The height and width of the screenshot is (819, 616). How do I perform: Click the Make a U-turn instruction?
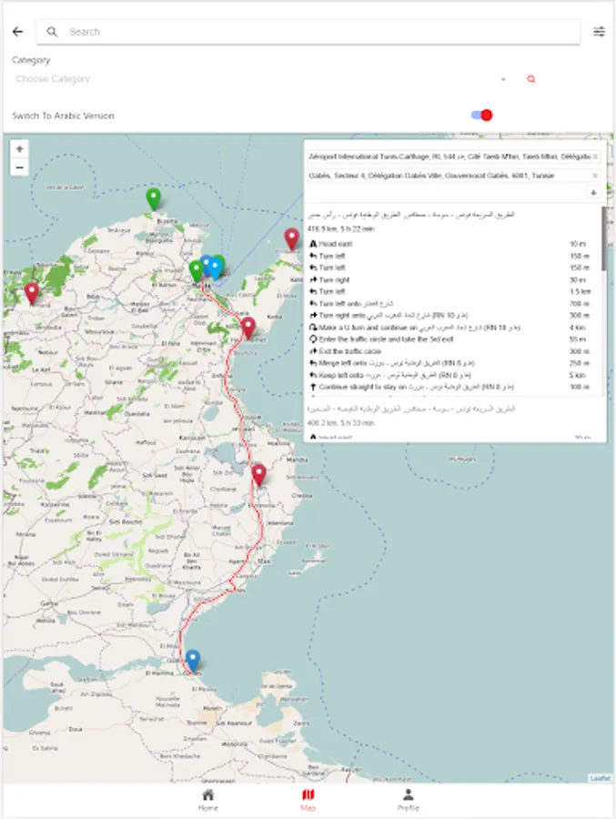click(449, 328)
